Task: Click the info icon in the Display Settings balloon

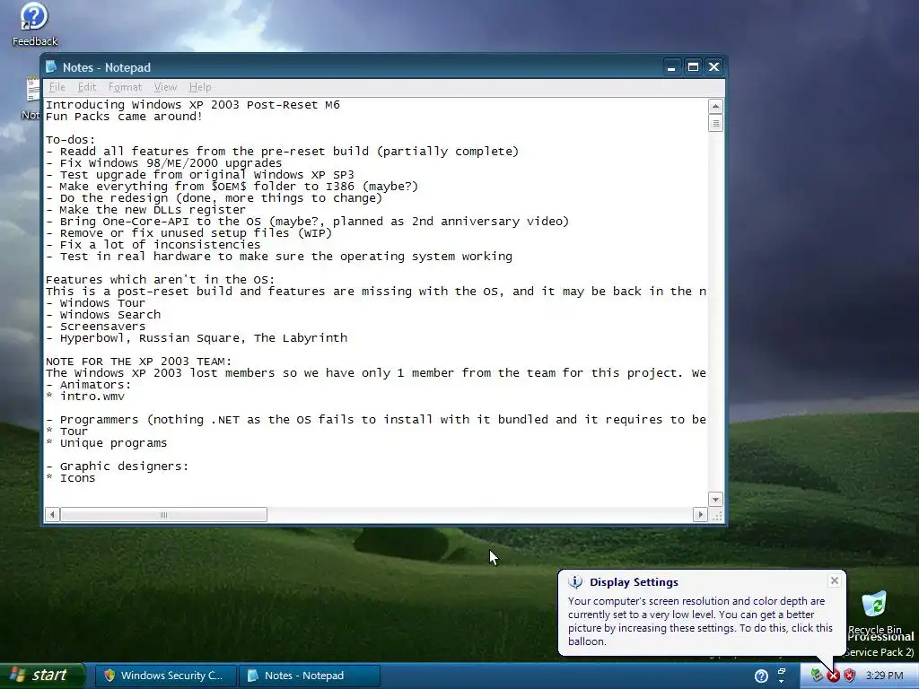Action: pos(575,581)
